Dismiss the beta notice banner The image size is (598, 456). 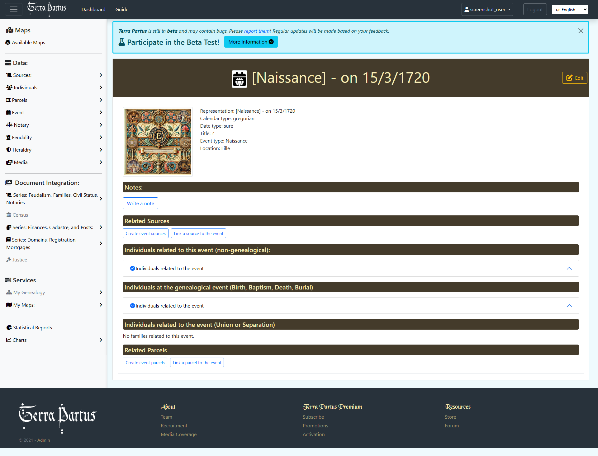581,31
